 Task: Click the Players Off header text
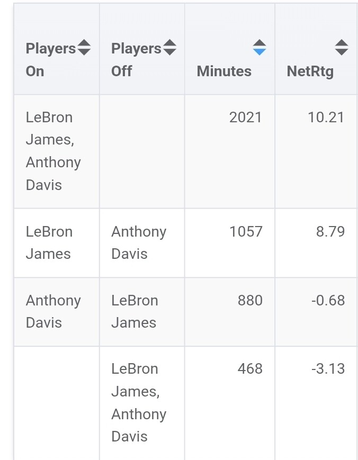click(x=136, y=60)
